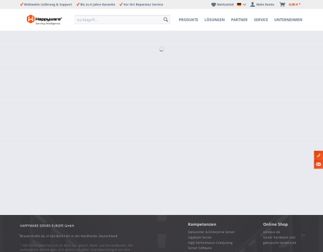323x252 pixels.
Task: Click the Online Shop heading
Action: [x=275, y=224]
